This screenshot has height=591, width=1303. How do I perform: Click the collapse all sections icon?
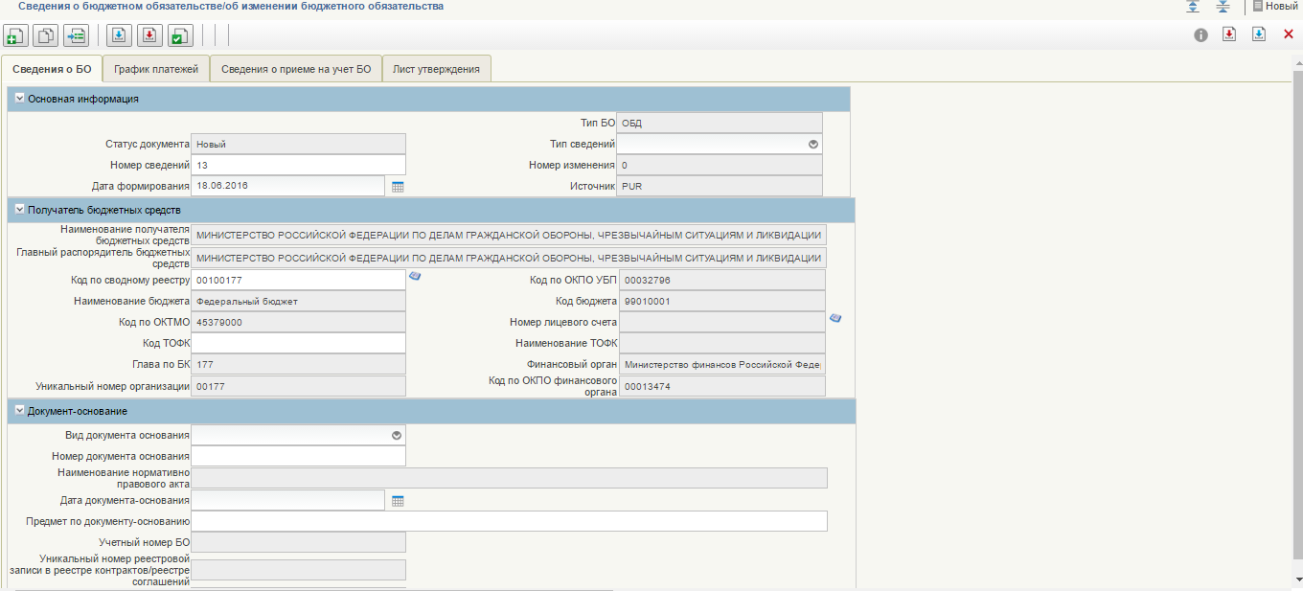tap(1223, 6)
